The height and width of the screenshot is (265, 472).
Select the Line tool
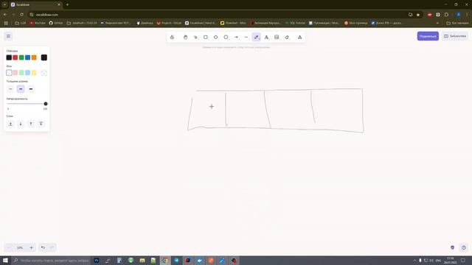point(246,38)
